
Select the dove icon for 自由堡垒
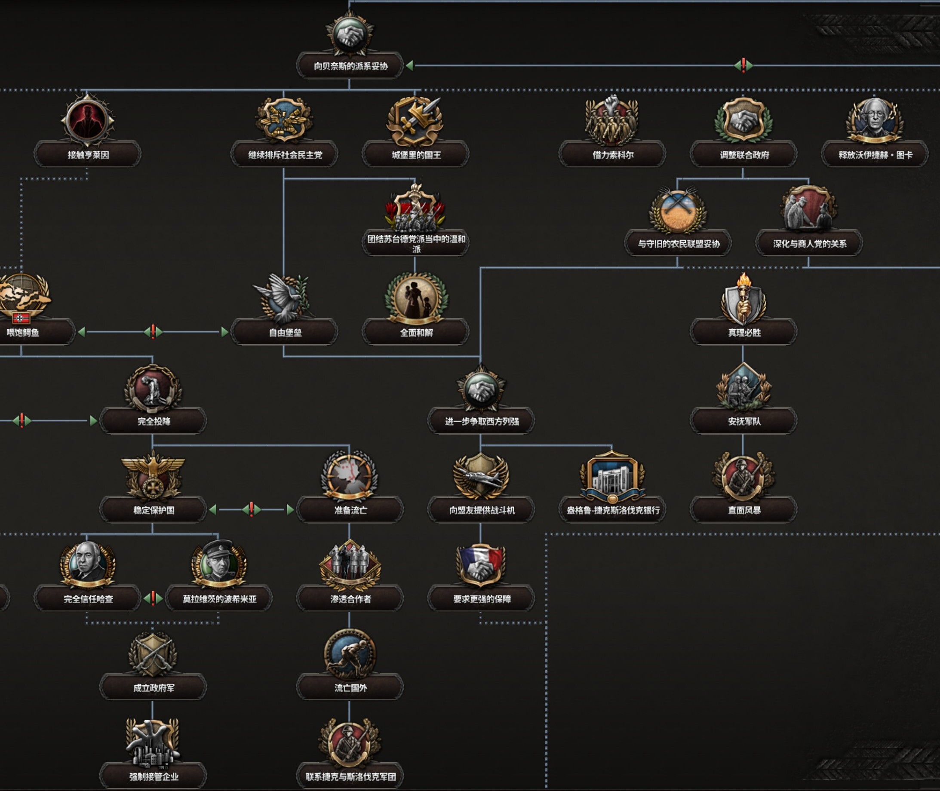pos(283,297)
